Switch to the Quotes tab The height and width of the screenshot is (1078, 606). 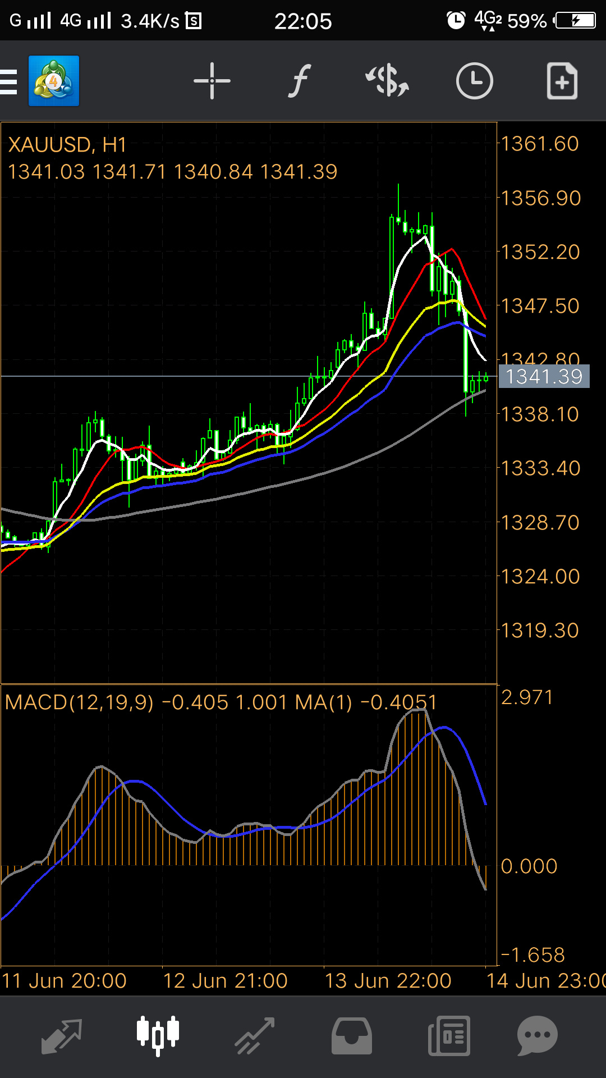[x=62, y=1036]
